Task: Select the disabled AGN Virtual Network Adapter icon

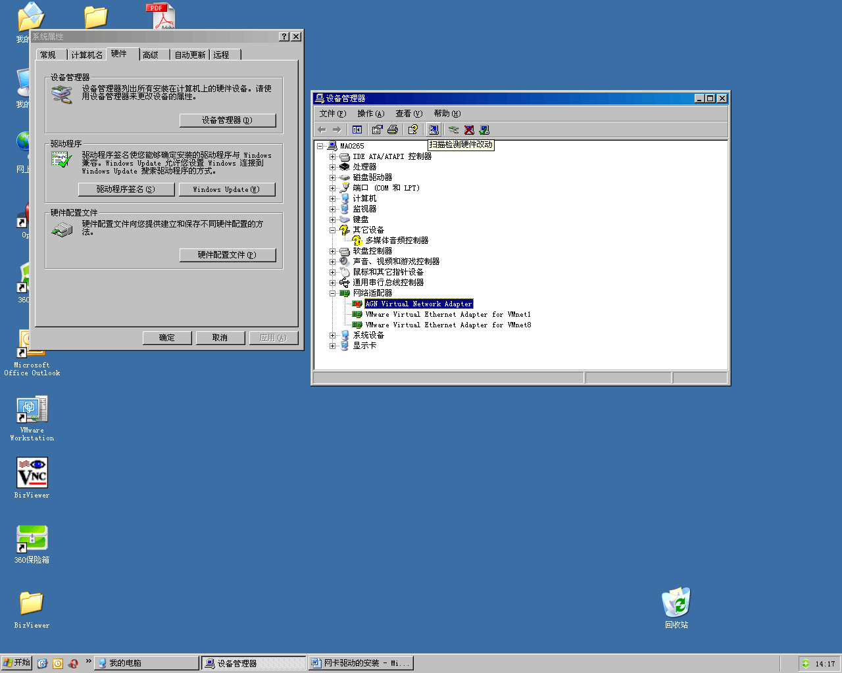Action: (x=357, y=304)
